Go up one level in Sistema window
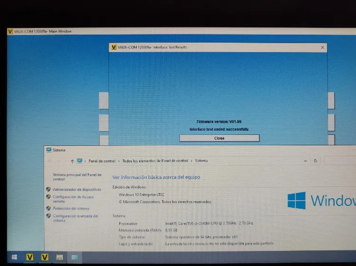The image size is (356, 266). click(x=72, y=161)
